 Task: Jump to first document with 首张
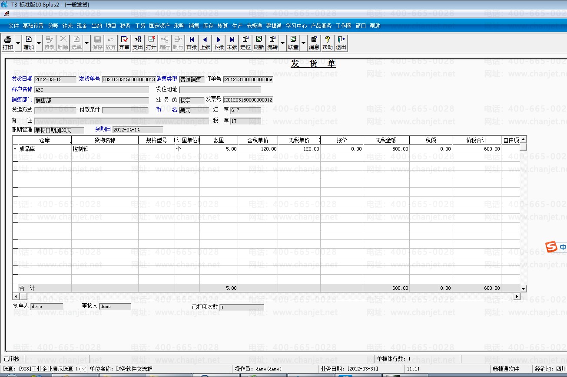tap(192, 43)
